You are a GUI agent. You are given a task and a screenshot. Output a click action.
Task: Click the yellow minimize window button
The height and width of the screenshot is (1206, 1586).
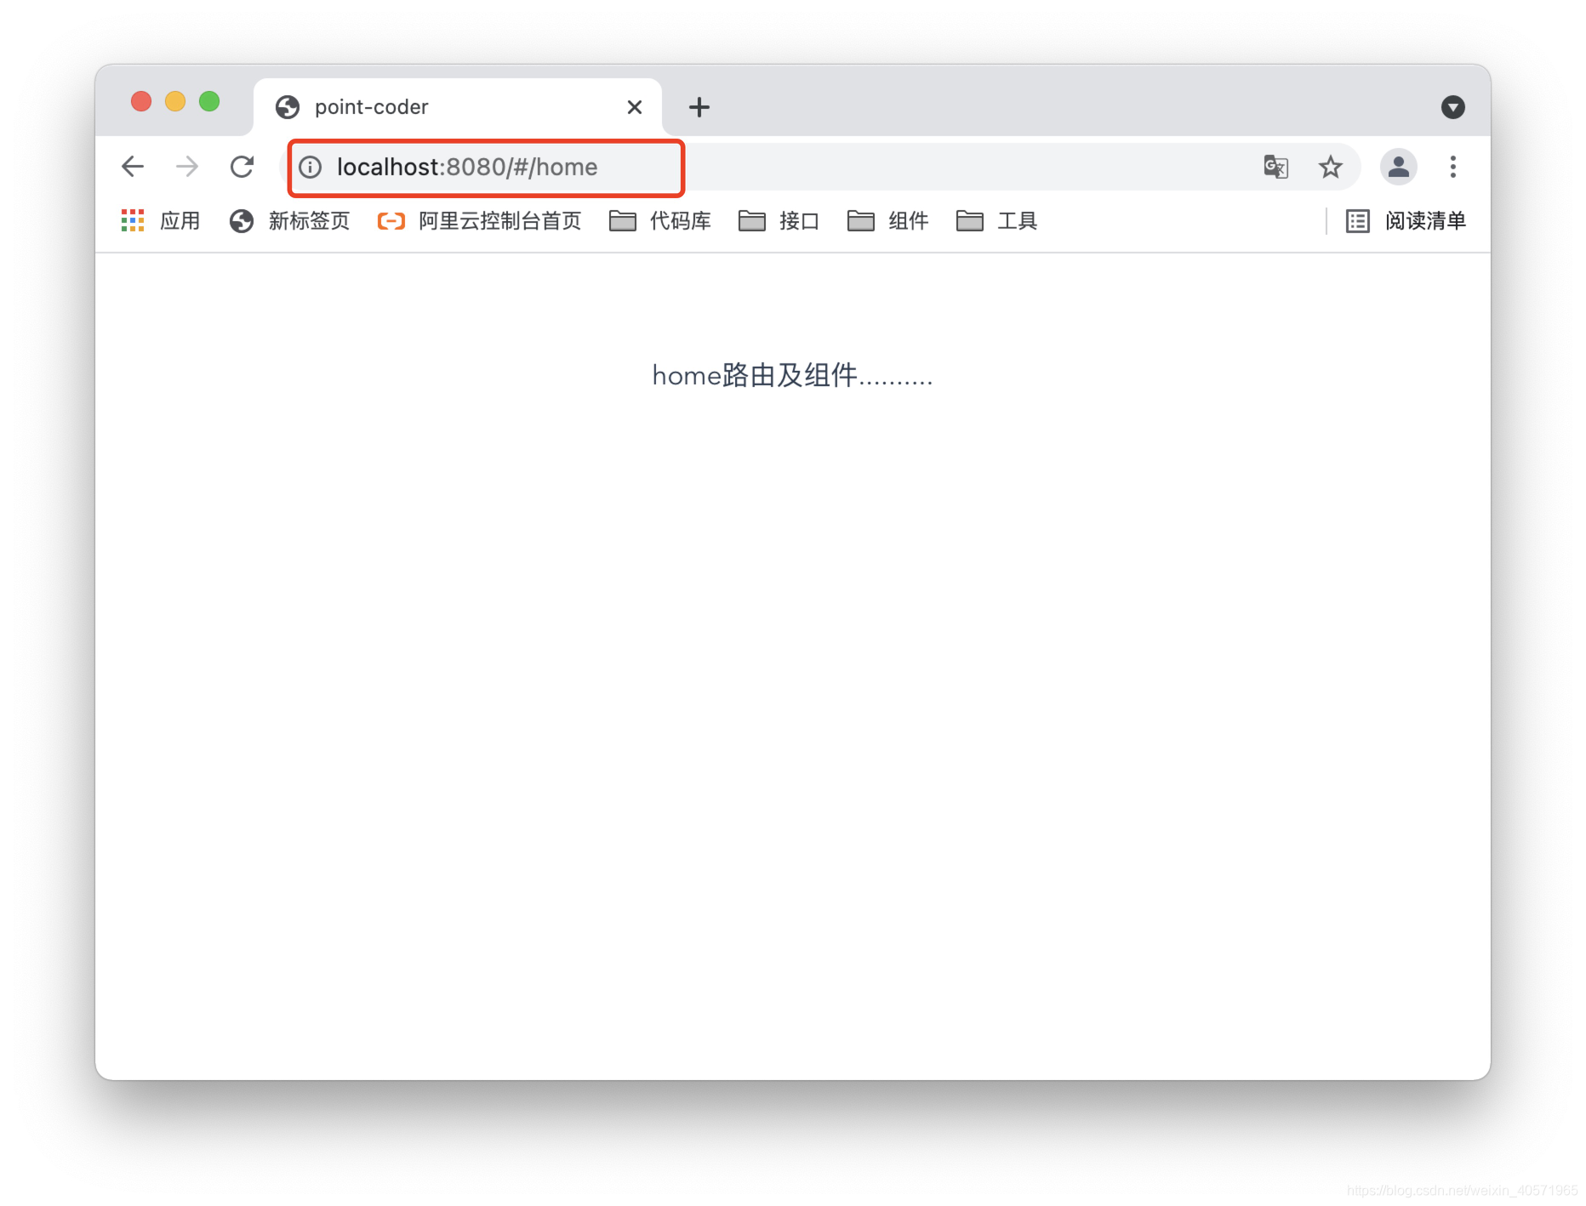tap(175, 102)
